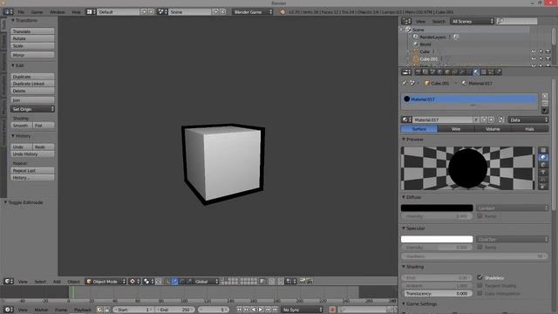Click the Delete button in the Edit panel
558x314 pixels.
tap(32, 91)
